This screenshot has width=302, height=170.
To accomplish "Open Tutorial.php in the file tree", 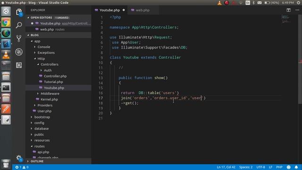I will pyautogui.click(x=53, y=82).
